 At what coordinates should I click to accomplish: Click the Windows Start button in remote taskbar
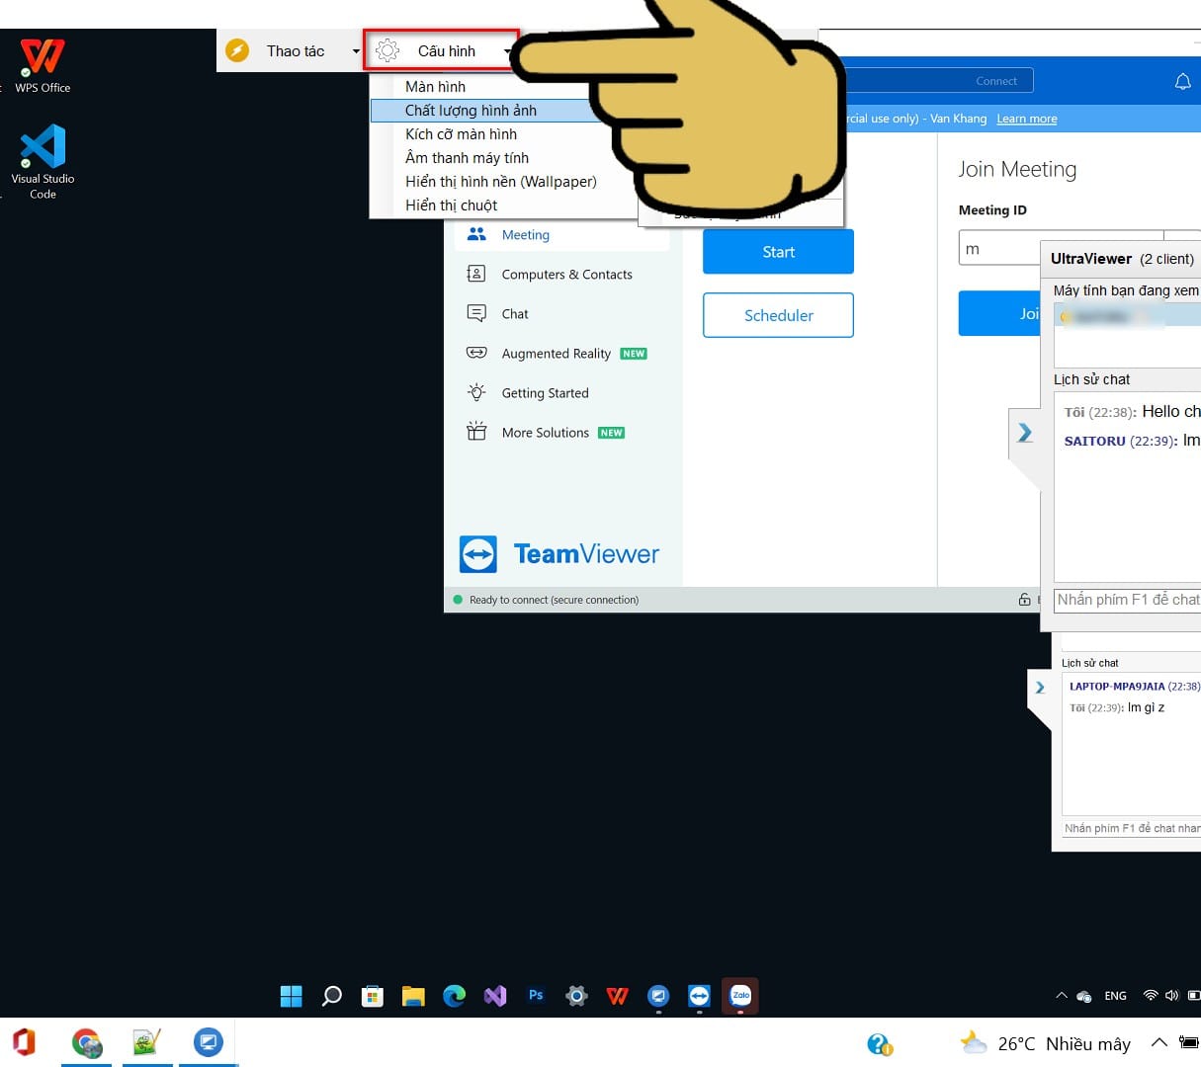pos(291,996)
